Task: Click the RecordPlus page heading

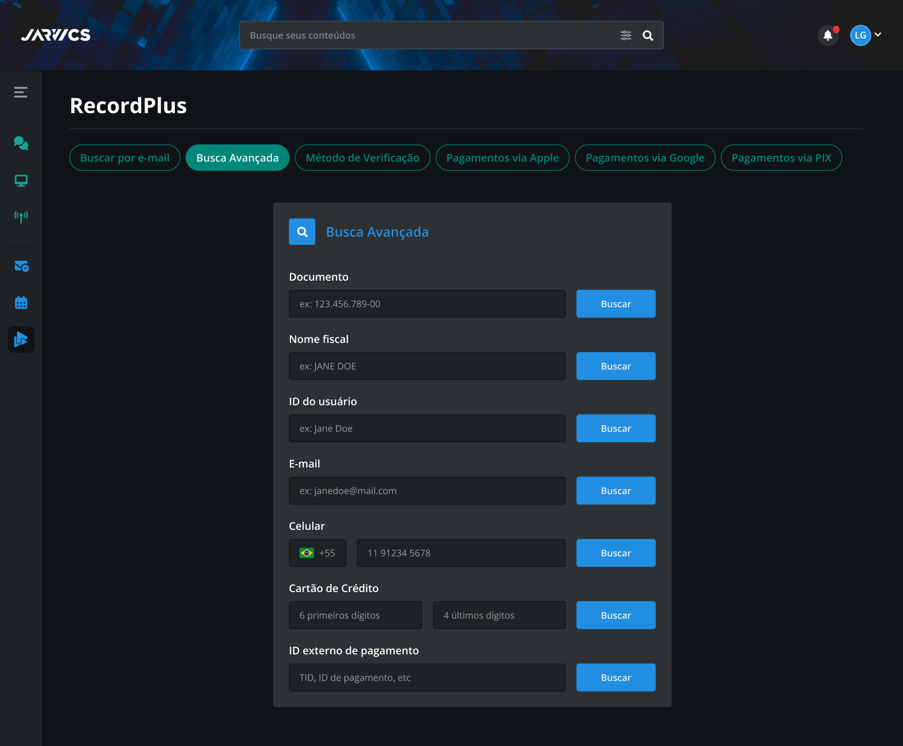Action: [128, 106]
